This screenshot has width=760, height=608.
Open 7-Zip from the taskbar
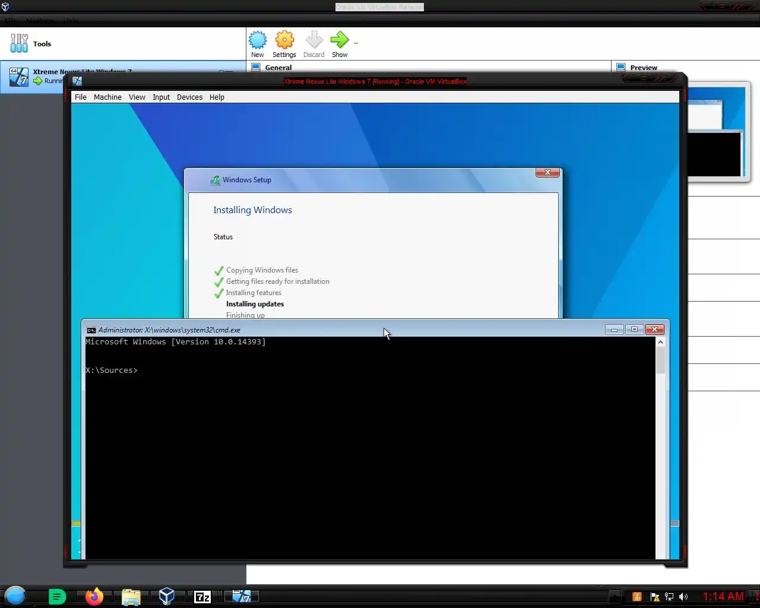coord(203,597)
